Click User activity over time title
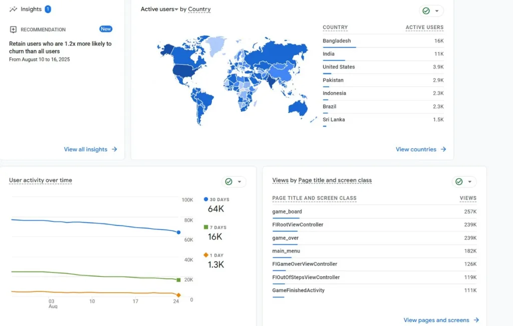513x326 pixels. tap(41, 180)
